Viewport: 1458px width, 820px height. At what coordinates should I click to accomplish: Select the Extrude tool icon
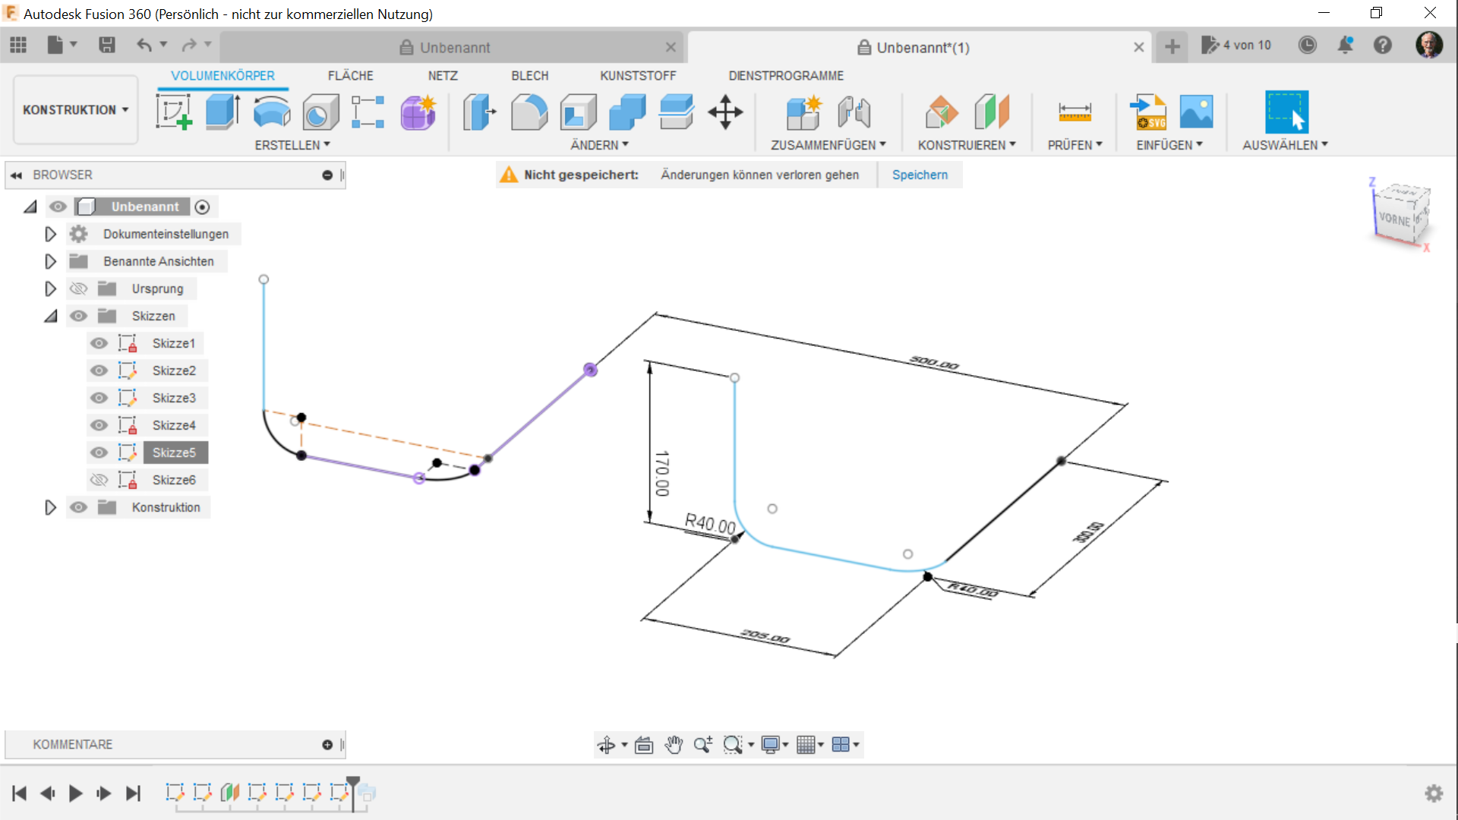click(x=222, y=112)
